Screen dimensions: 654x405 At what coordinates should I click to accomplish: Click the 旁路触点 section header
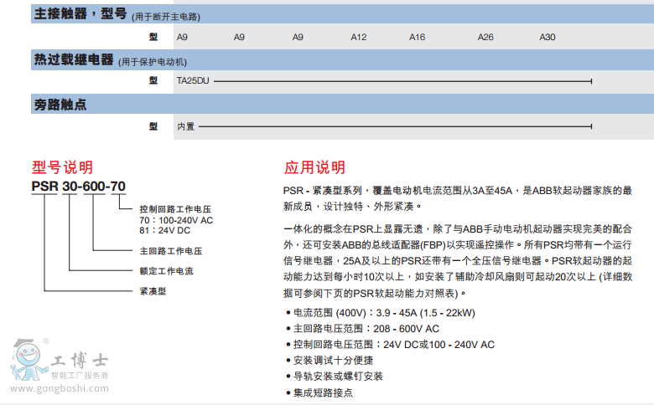(60, 105)
